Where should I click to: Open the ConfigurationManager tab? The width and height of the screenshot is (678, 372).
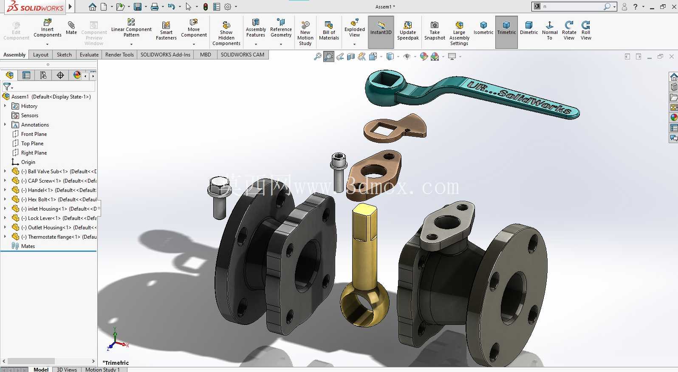(43, 75)
